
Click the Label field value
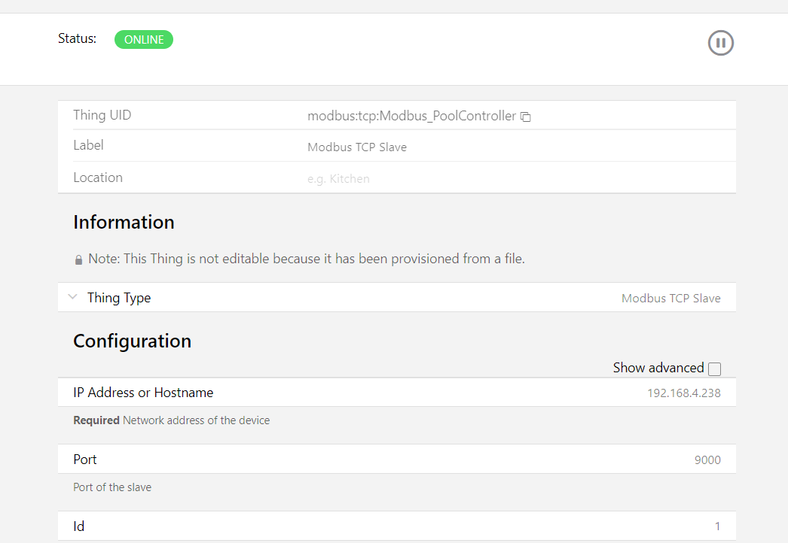357,147
